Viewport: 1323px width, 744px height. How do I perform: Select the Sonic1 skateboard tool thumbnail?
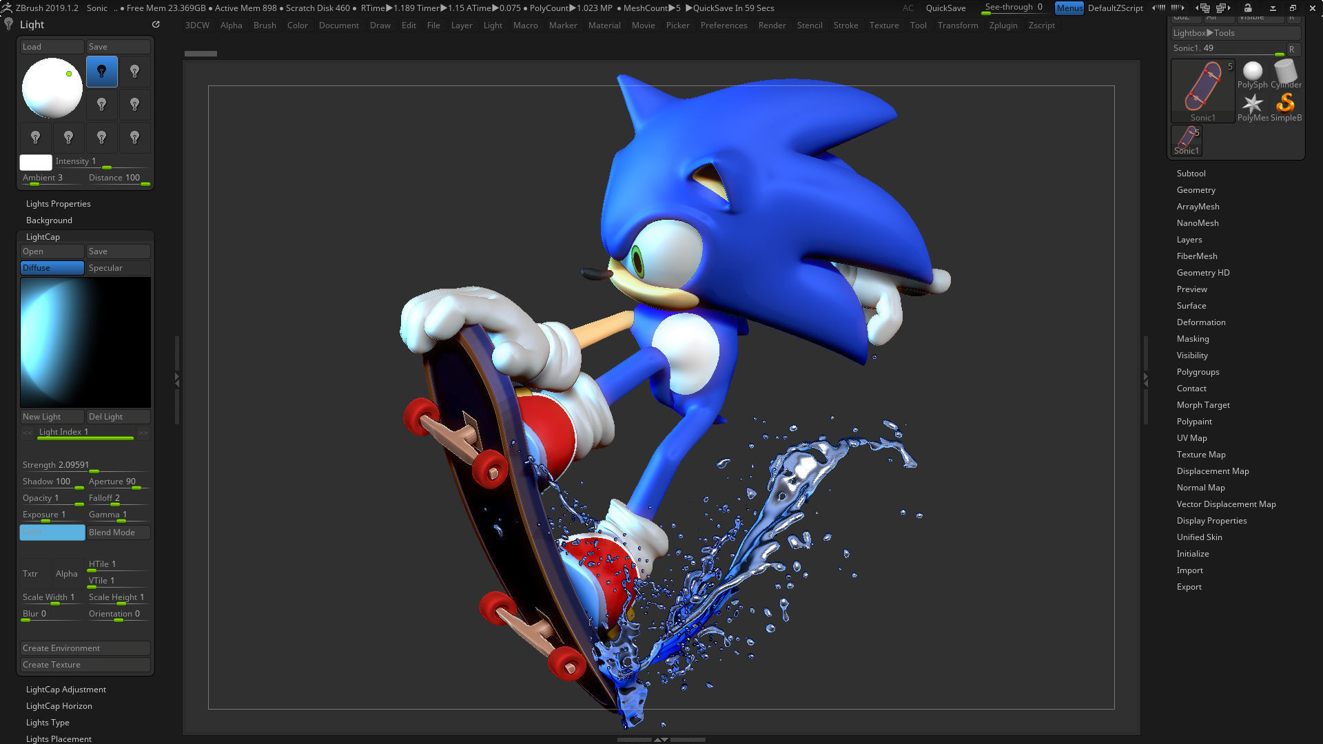click(1203, 90)
